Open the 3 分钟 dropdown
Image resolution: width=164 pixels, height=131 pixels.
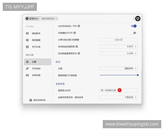(x=119, y=53)
